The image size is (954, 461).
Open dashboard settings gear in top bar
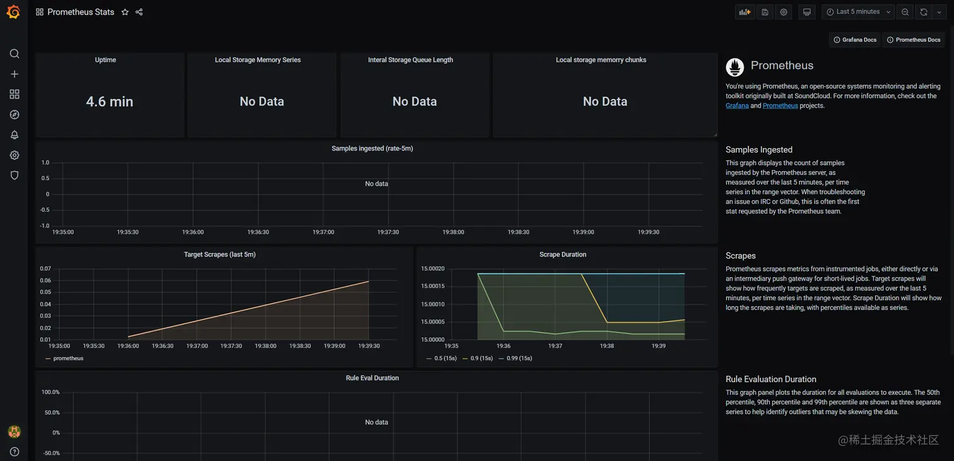click(x=784, y=12)
